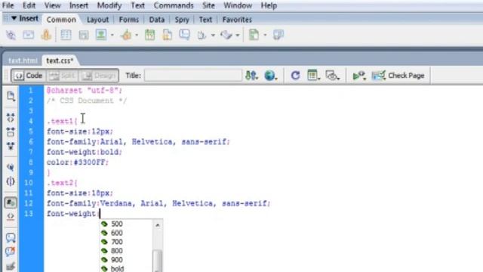
Task: Toggle Highlight Invalid Code in coding toolbar
Action: pos(11,217)
